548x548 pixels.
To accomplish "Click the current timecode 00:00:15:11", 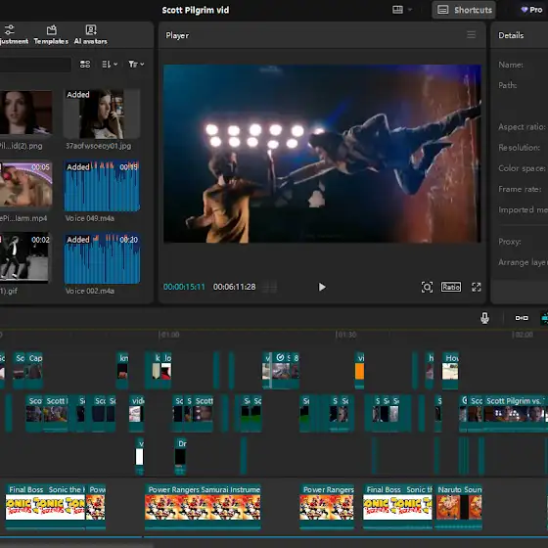I will (x=184, y=287).
